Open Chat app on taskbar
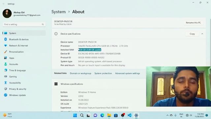The image size is (211, 119). click(95, 115)
